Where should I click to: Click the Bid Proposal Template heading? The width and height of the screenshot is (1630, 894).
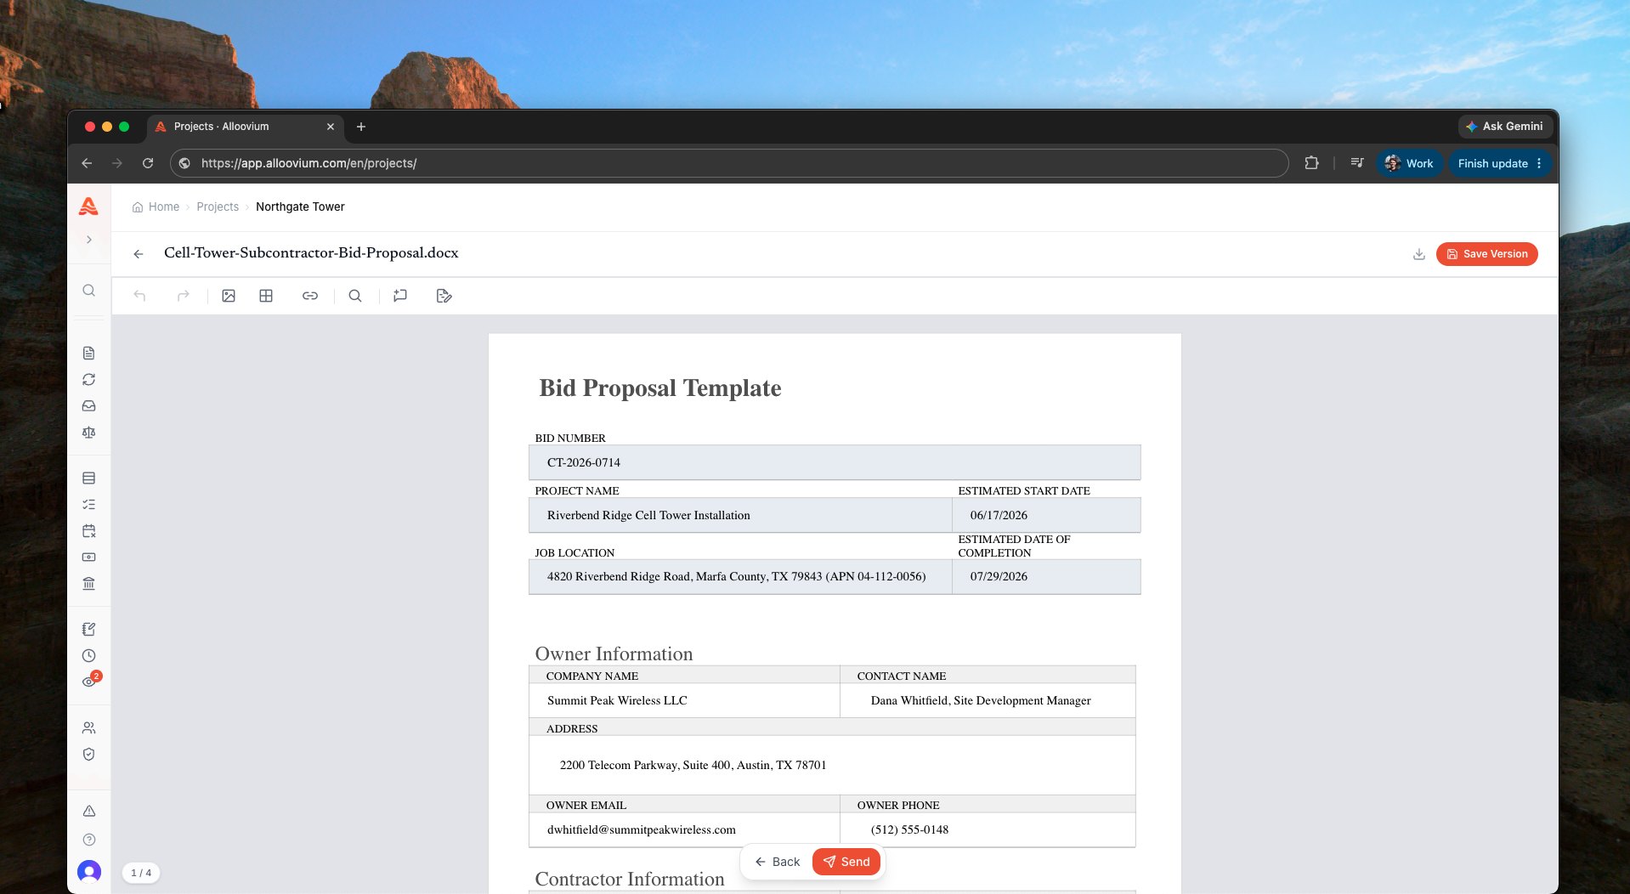tap(660, 388)
